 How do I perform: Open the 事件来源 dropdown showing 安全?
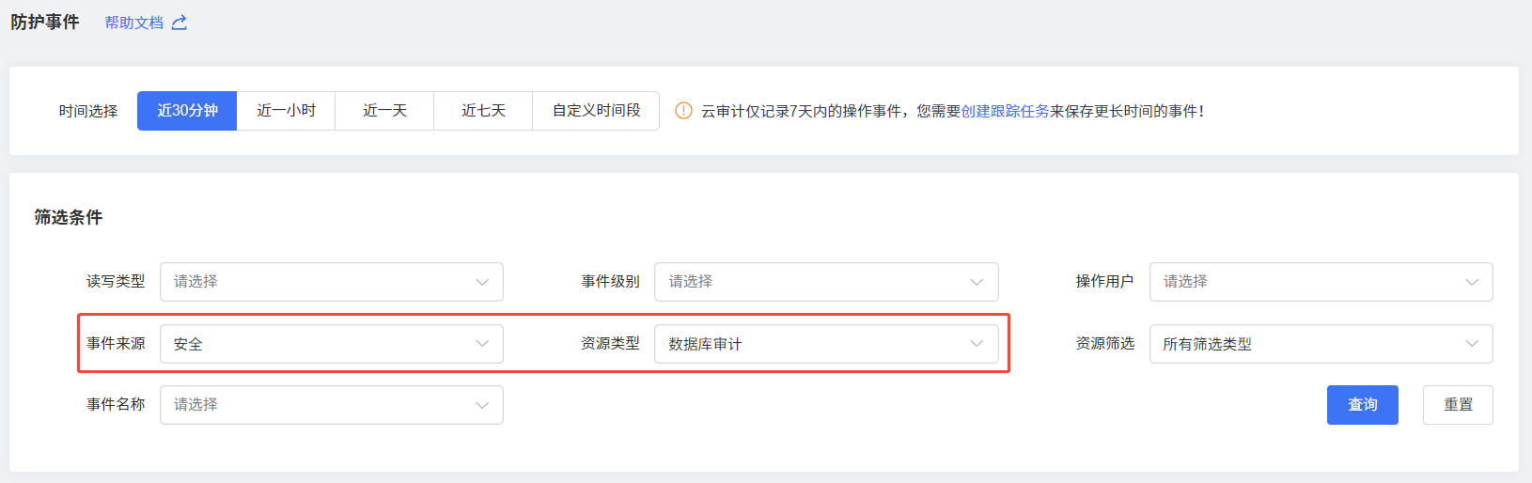click(x=331, y=344)
